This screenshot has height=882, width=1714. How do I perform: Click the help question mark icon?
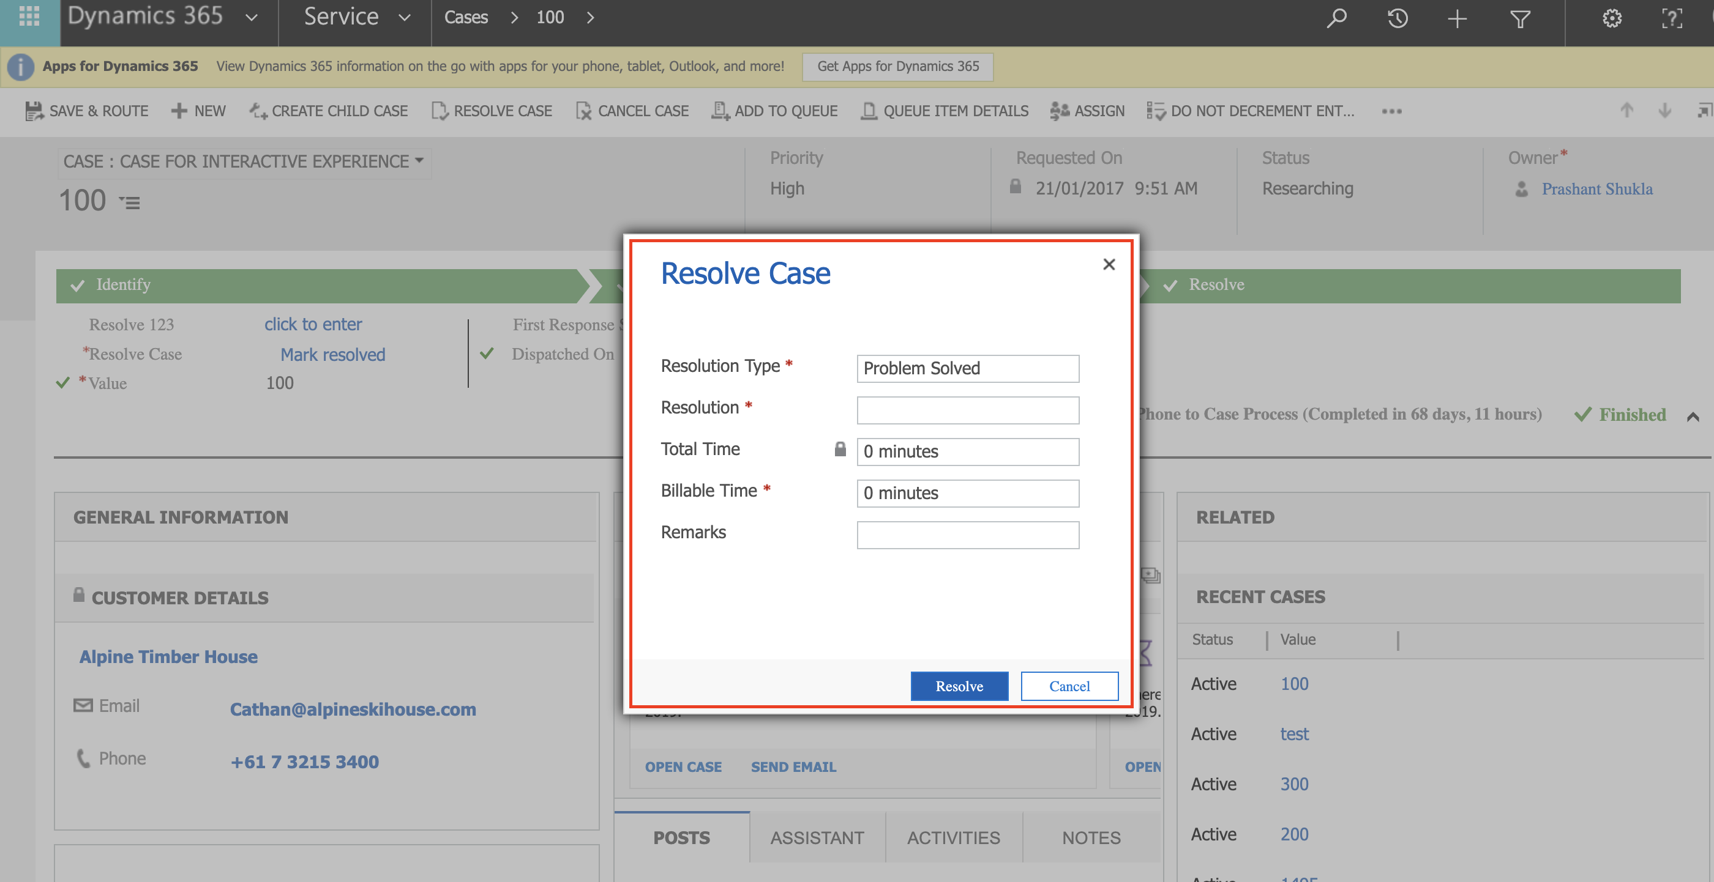click(1671, 18)
